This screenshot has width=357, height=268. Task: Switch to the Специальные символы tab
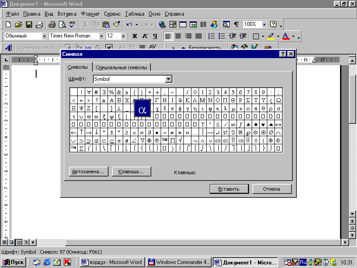click(x=121, y=67)
